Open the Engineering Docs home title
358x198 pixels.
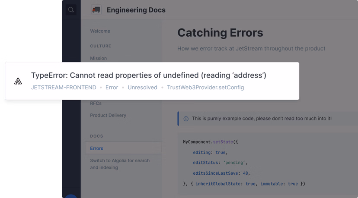136,10
